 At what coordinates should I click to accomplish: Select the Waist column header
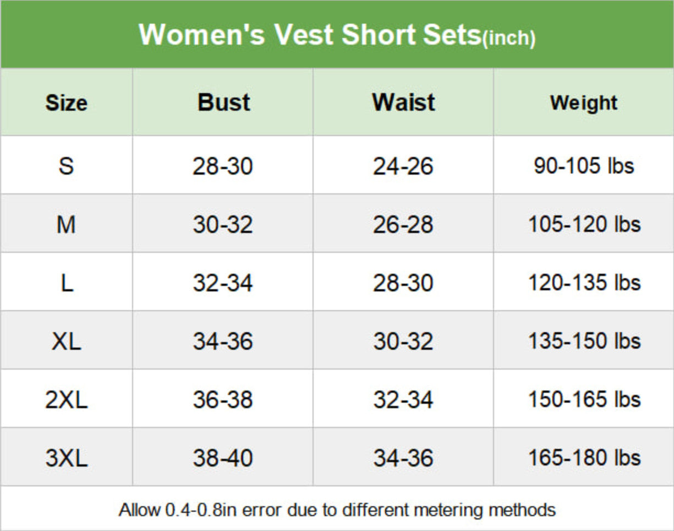[x=403, y=102]
